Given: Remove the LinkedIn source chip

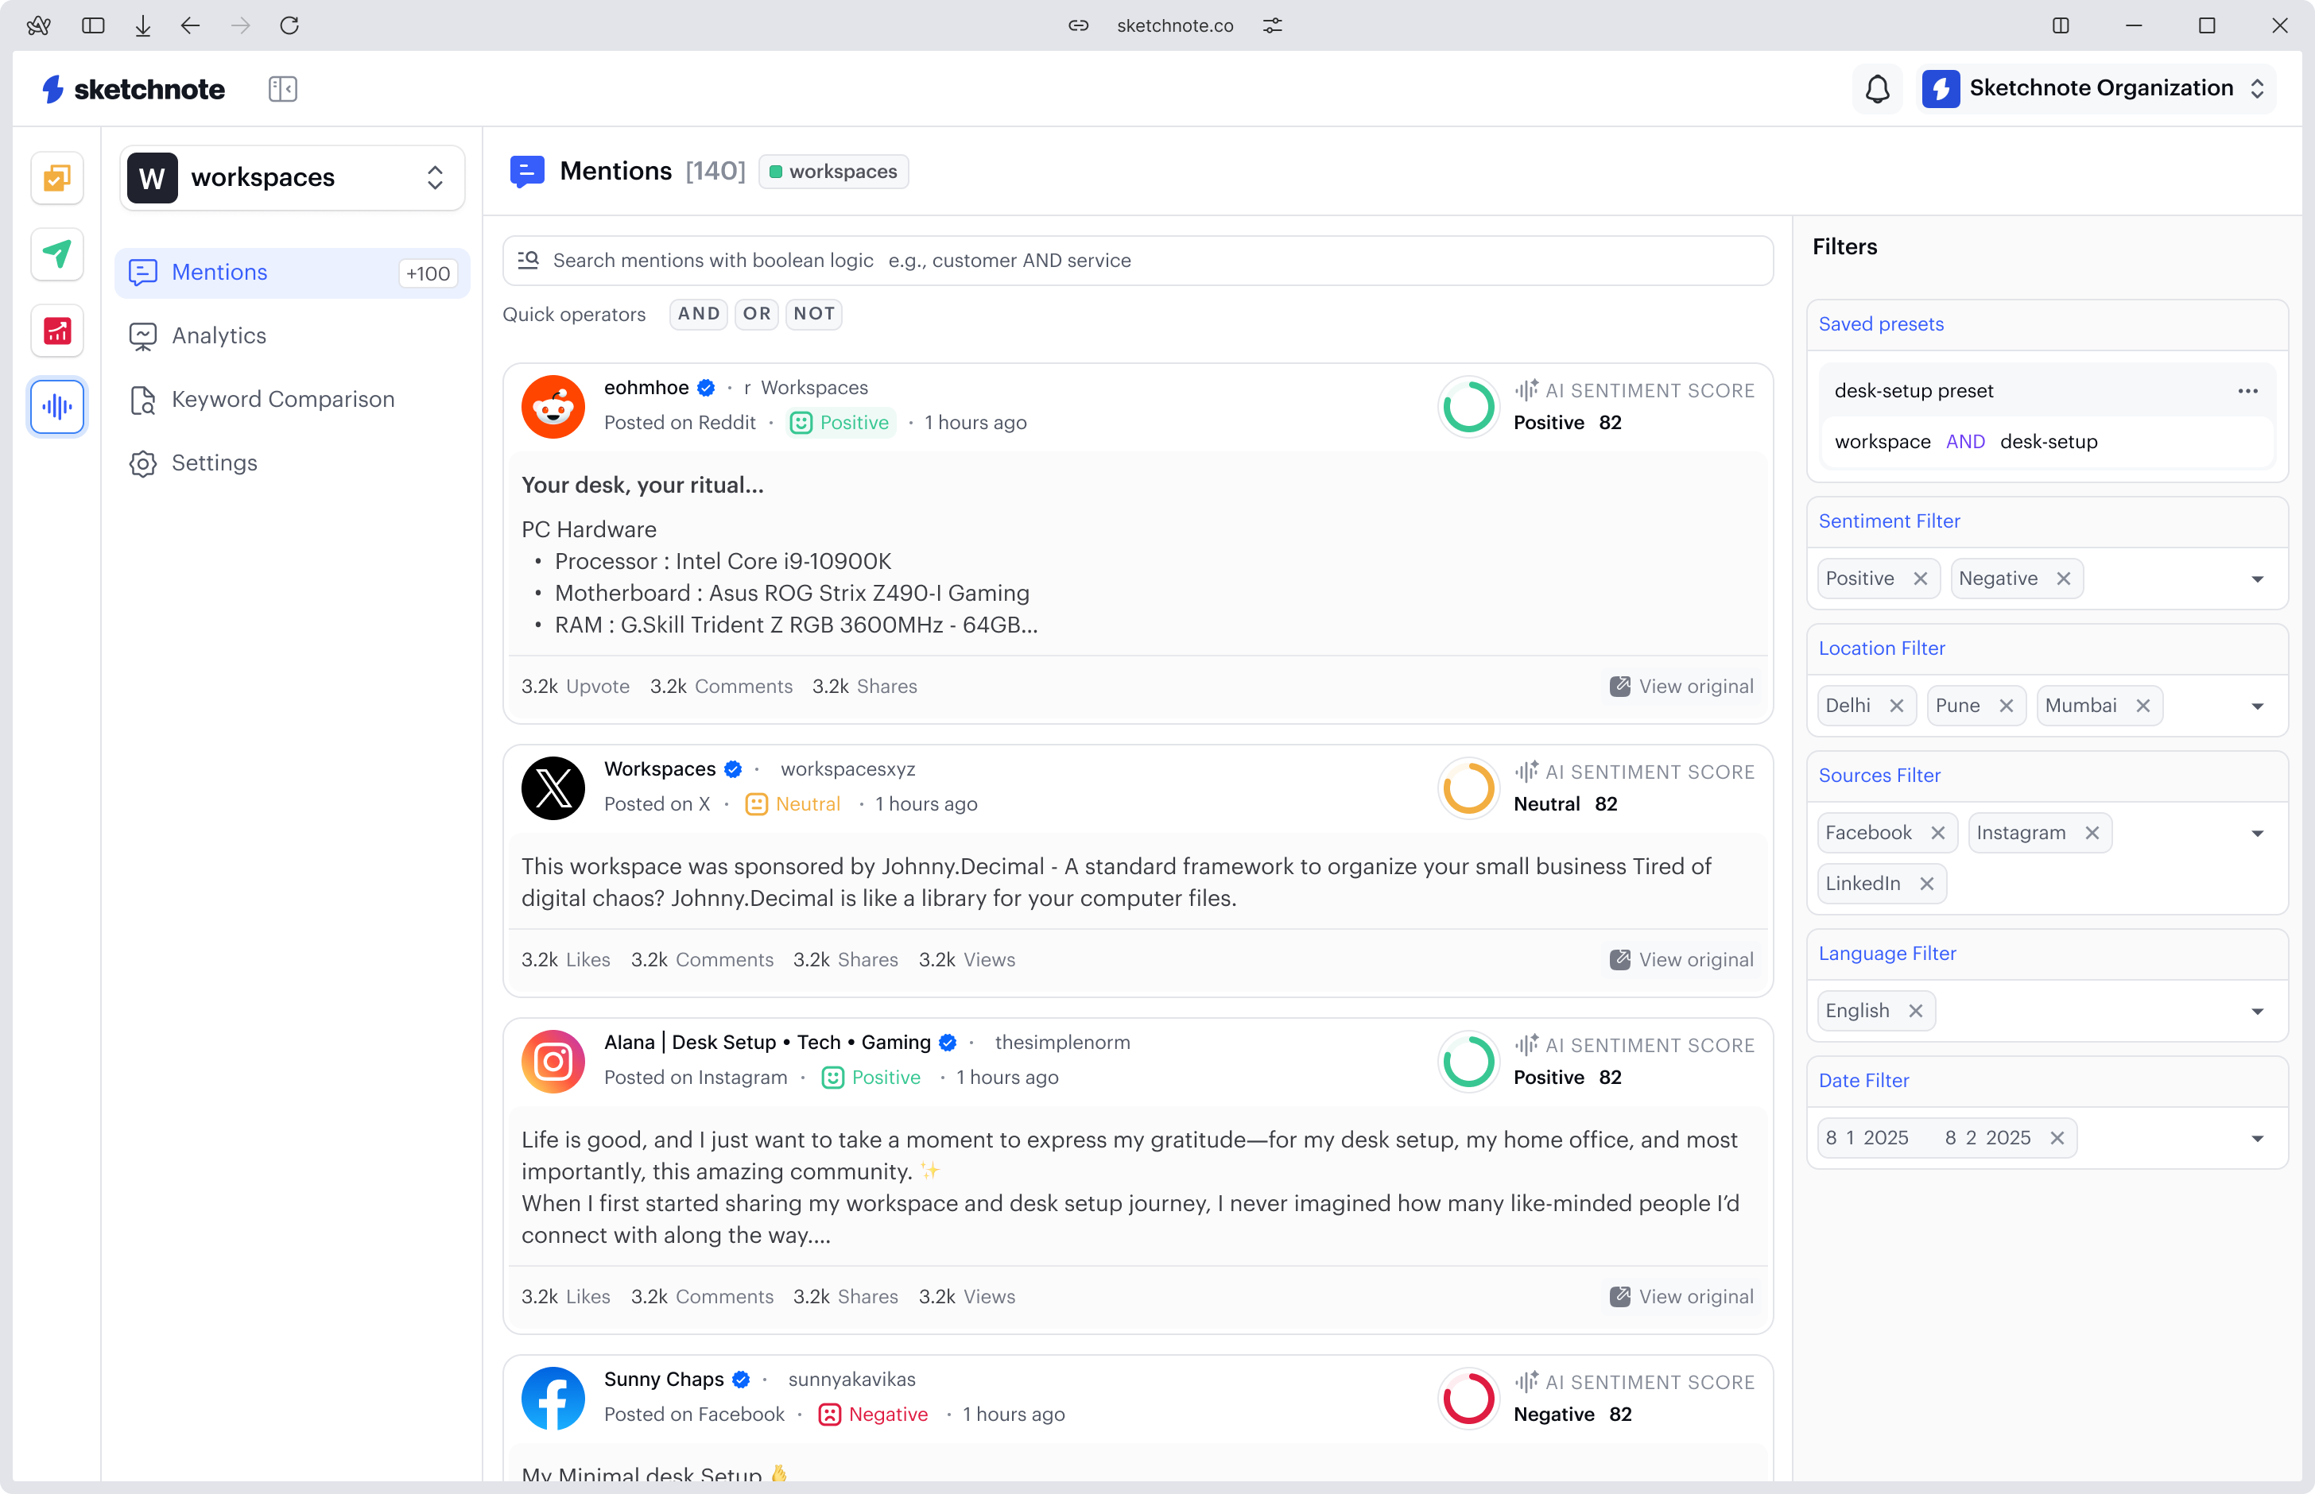Looking at the screenshot, I should click(x=1927, y=884).
